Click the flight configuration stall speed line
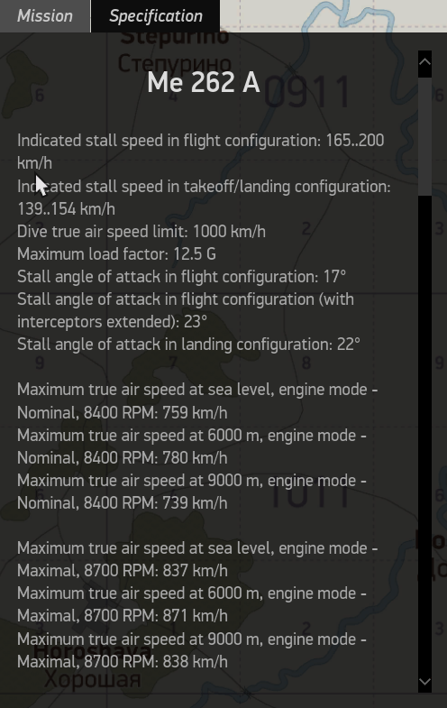Image resolution: width=447 pixels, height=708 pixels. [x=201, y=152]
